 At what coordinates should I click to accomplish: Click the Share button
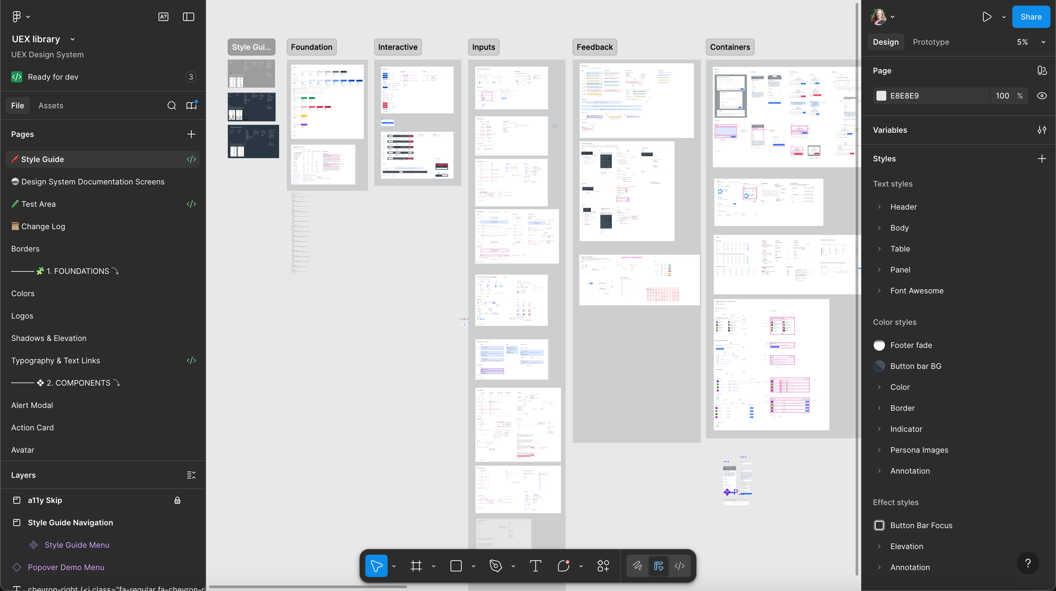click(1031, 17)
